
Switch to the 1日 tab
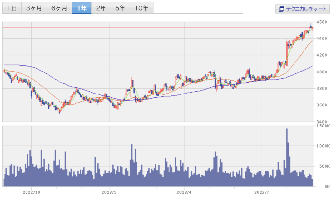[x=12, y=8]
